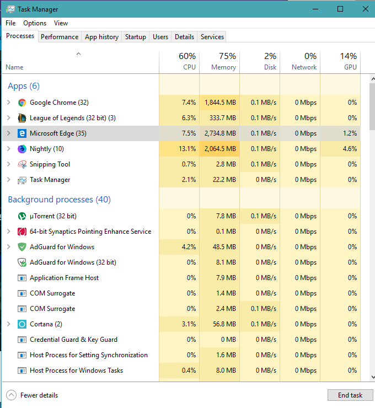Image resolution: width=375 pixels, height=408 pixels.
Task: Open the Options menu
Action: click(x=35, y=23)
